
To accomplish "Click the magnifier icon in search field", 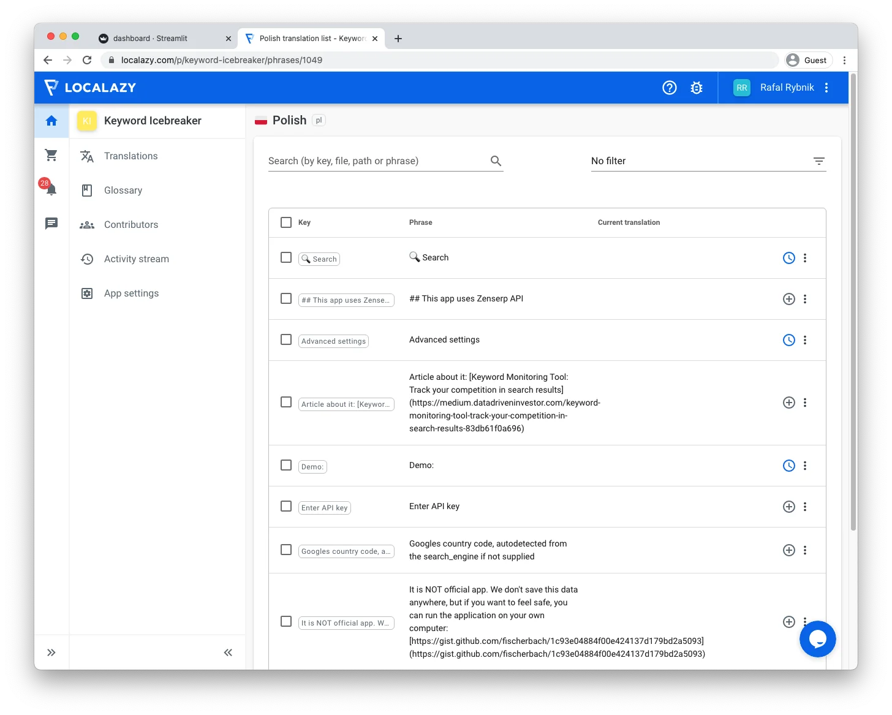I will (x=496, y=161).
